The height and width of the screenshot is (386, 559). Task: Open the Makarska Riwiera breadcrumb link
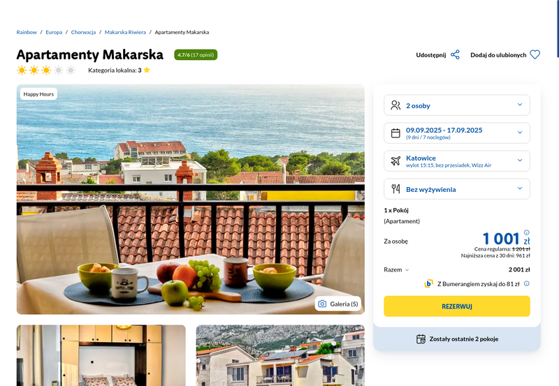[x=125, y=32]
